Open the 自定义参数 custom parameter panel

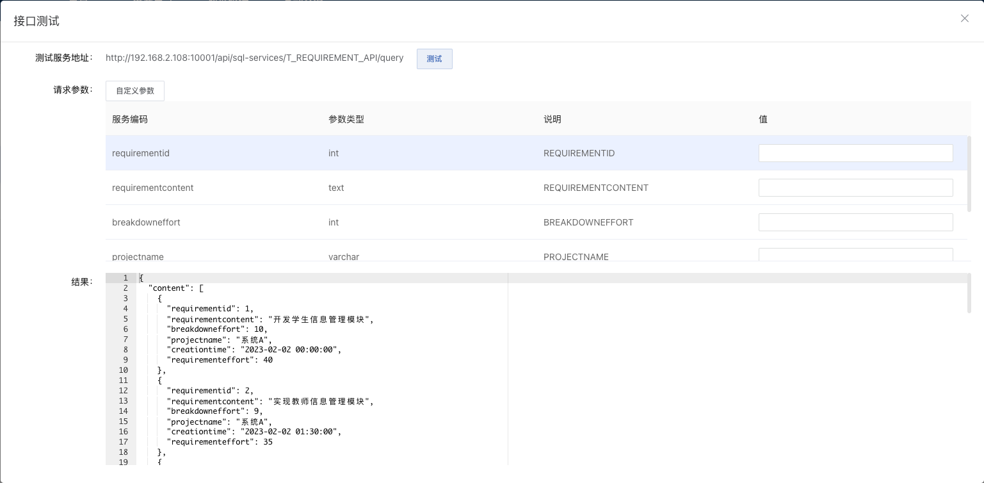tap(134, 90)
